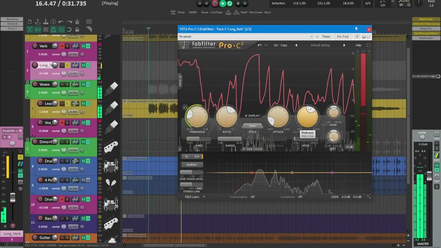Toggle Pro-C 2 full screen icon
This screenshot has height=248, width=441.
tap(368, 45)
